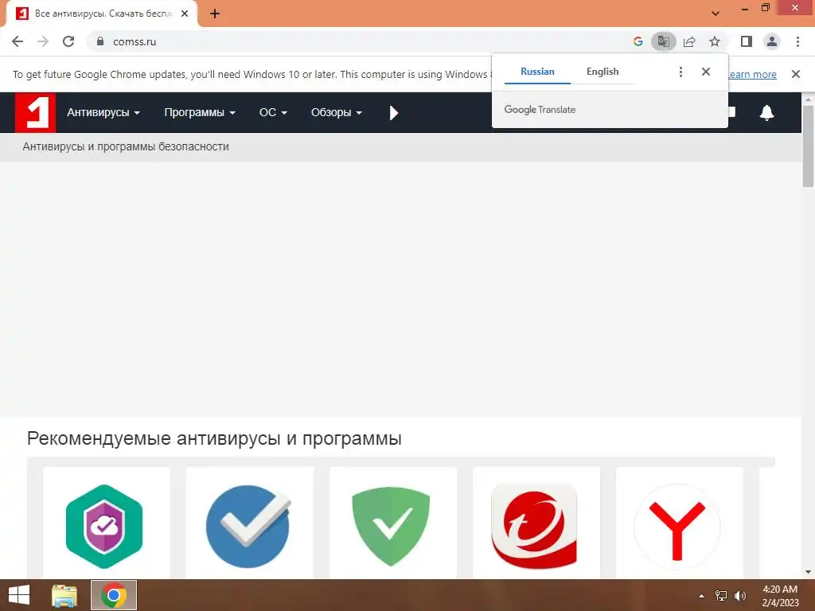Open the Yandex Y card
The height and width of the screenshot is (611, 815).
[680, 523]
